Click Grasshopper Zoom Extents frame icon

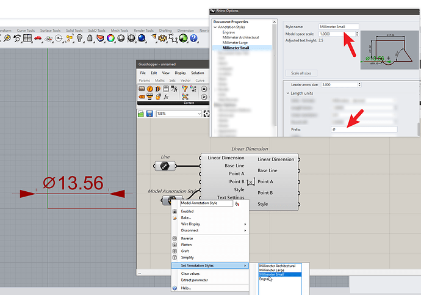[x=206, y=114]
